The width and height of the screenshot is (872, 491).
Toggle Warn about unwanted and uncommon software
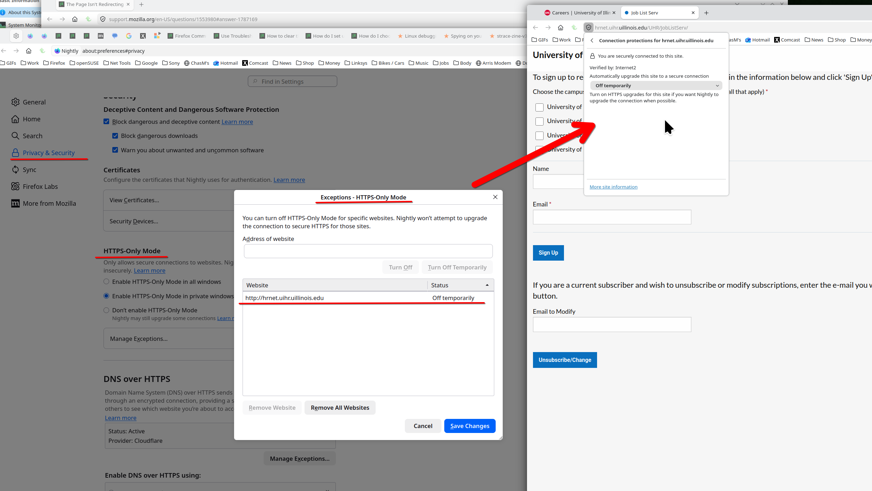pyautogui.click(x=115, y=150)
